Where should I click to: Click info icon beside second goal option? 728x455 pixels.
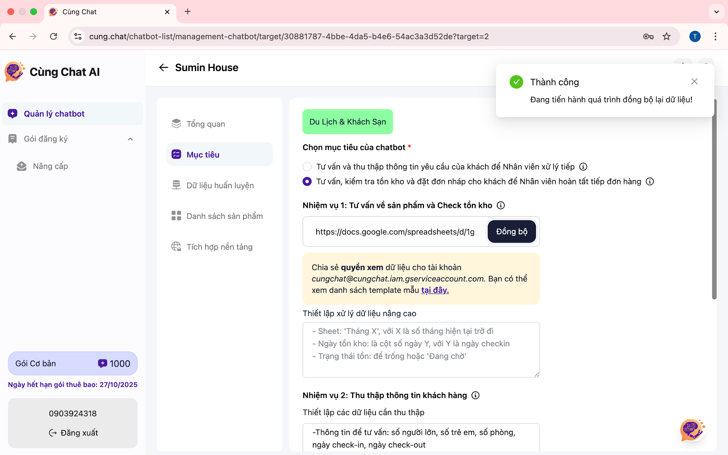(650, 181)
